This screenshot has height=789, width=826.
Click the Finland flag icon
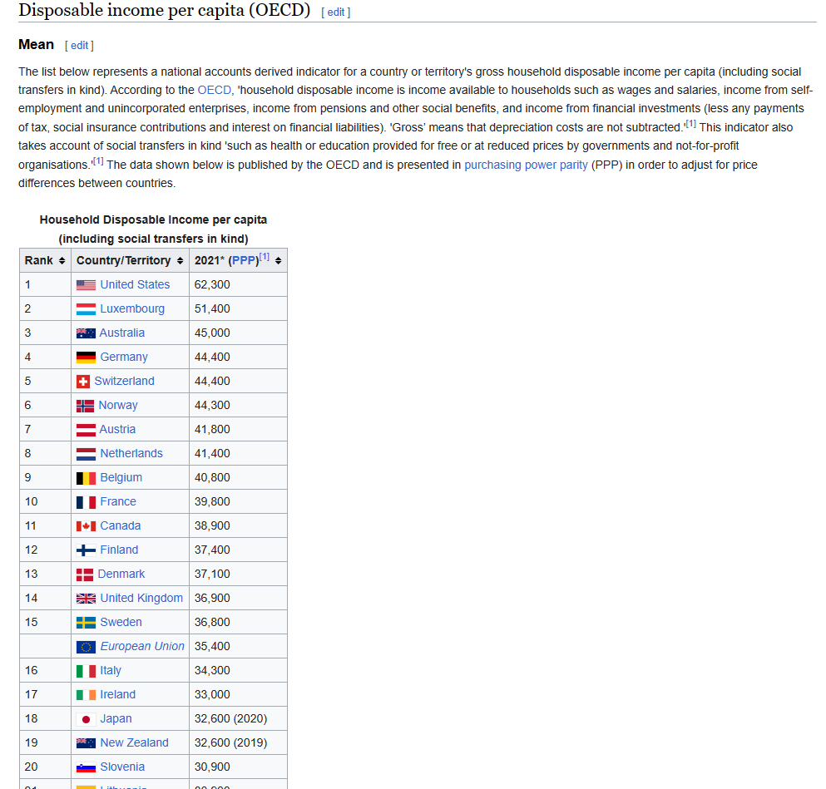pyautogui.click(x=86, y=550)
